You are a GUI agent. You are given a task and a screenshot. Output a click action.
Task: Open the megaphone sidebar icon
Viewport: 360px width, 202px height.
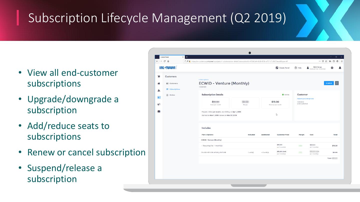tap(159, 104)
